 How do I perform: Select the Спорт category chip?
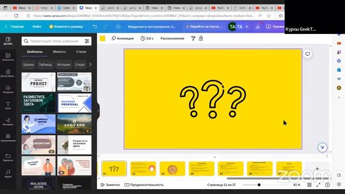pyautogui.click(x=80, y=65)
